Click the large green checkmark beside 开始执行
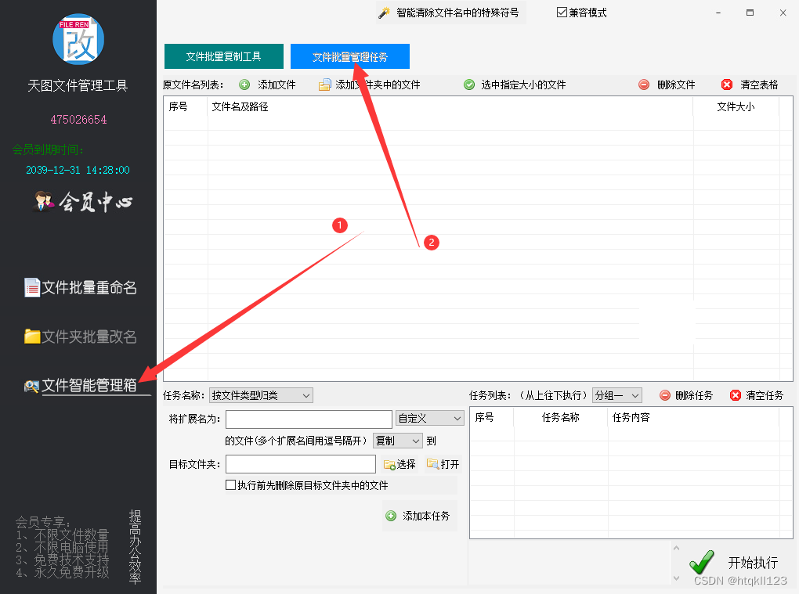 (x=702, y=562)
